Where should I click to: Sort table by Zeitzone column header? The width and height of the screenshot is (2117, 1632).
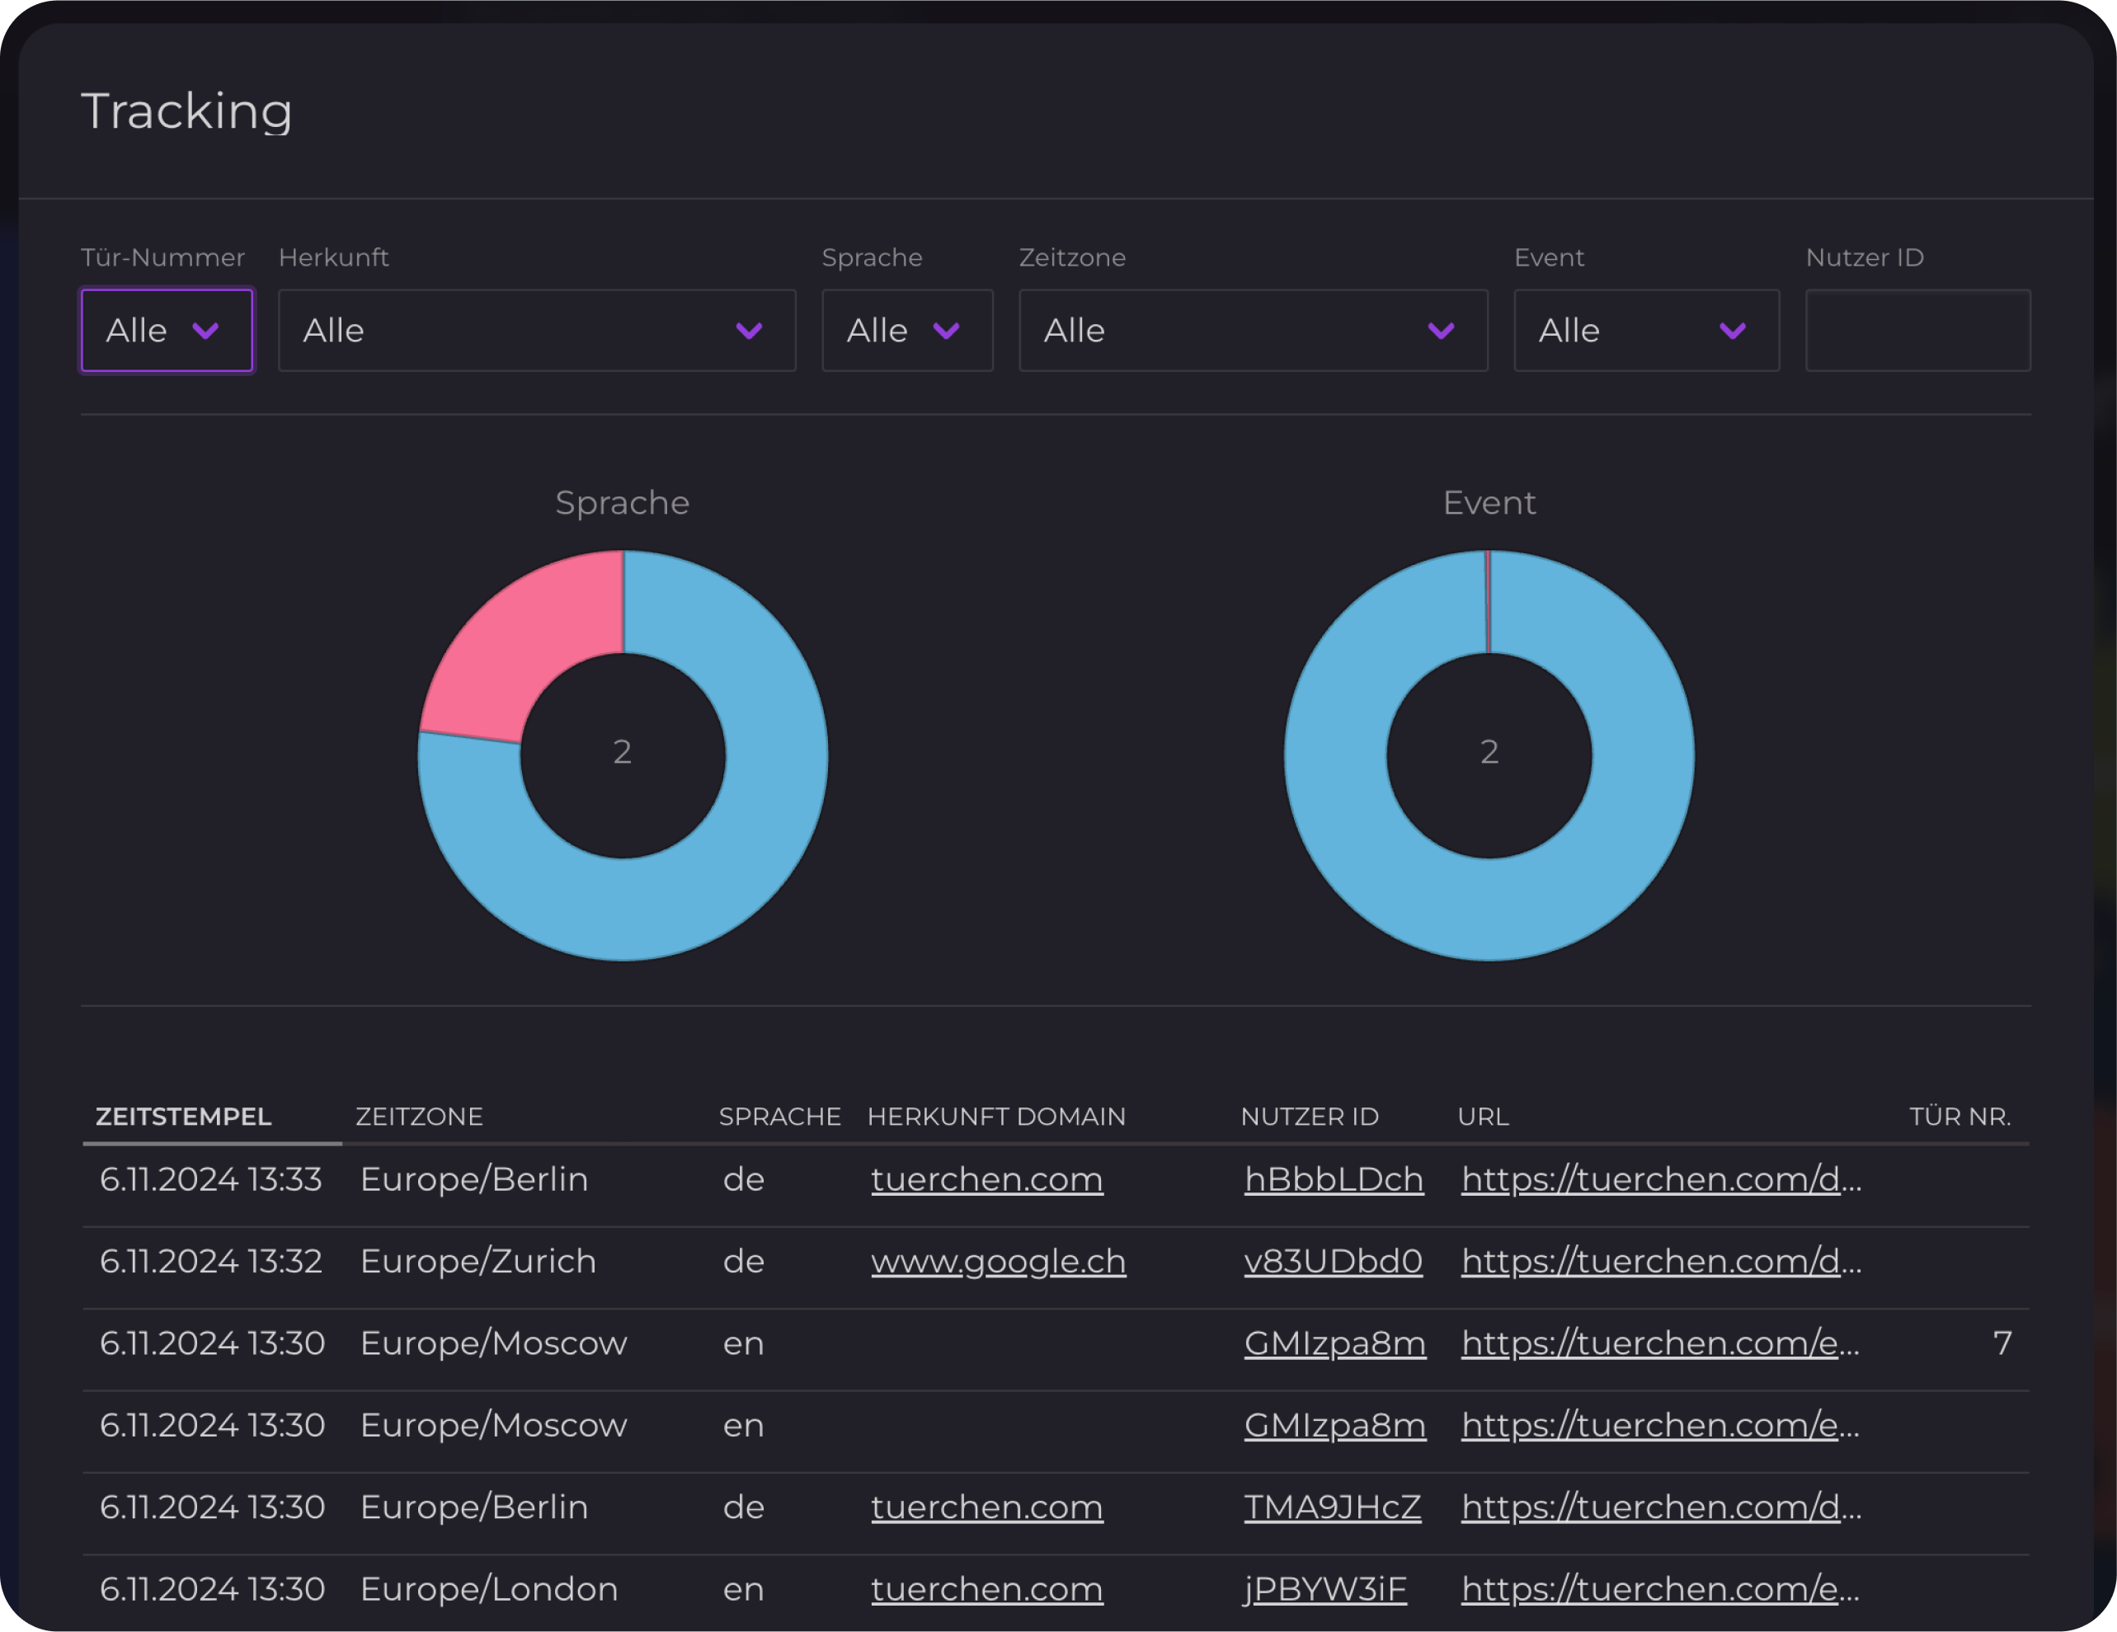pyautogui.click(x=419, y=1117)
